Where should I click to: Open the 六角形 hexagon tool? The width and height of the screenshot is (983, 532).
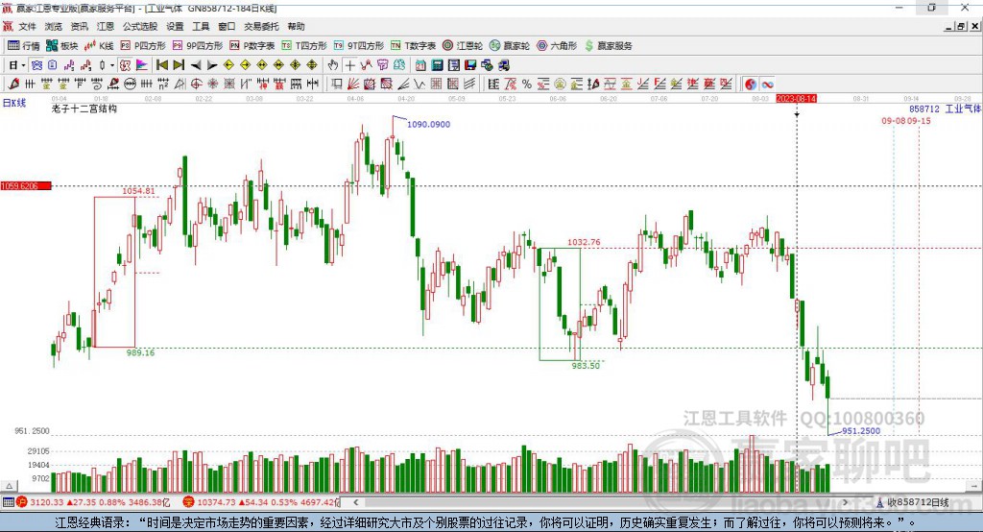557,46
